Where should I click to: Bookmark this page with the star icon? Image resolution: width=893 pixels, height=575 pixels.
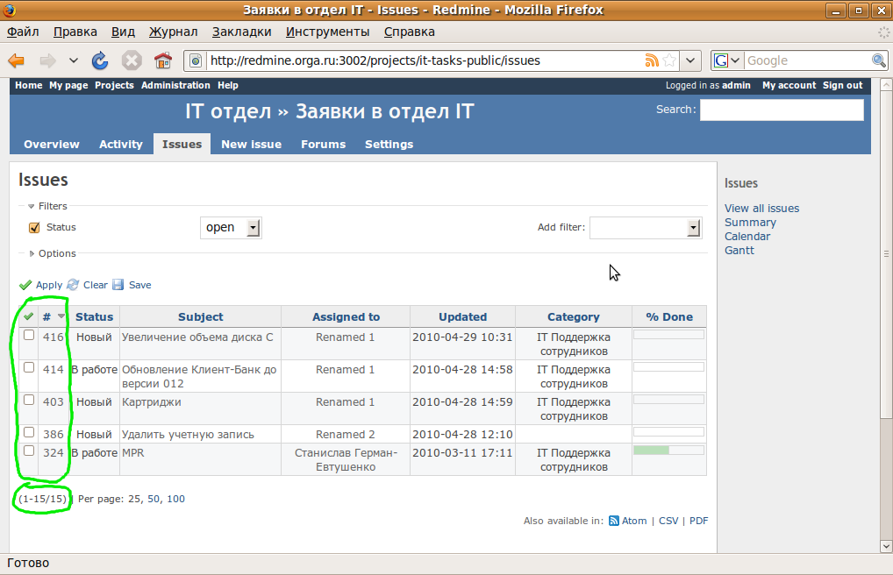(670, 60)
